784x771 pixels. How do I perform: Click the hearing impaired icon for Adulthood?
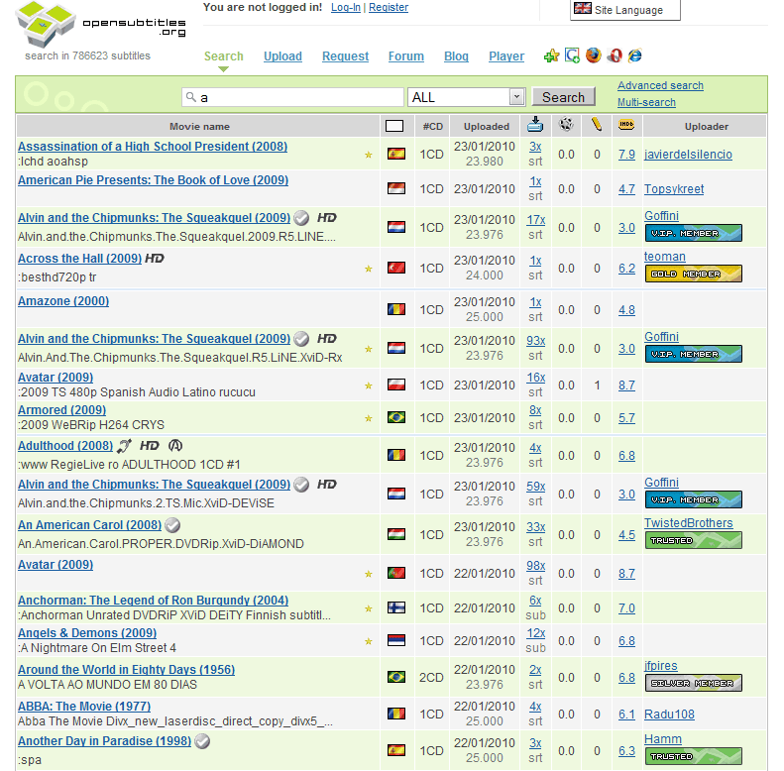tap(125, 446)
